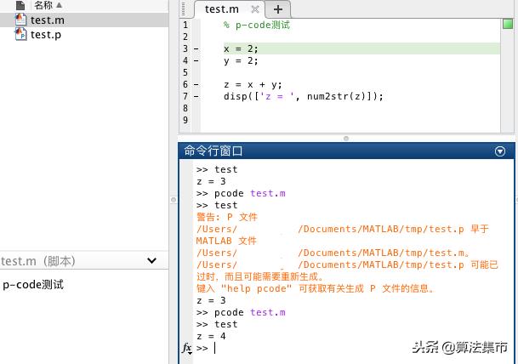Open the fx function browser
This screenshot has width=518, height=364.
(x=187, y=348)
